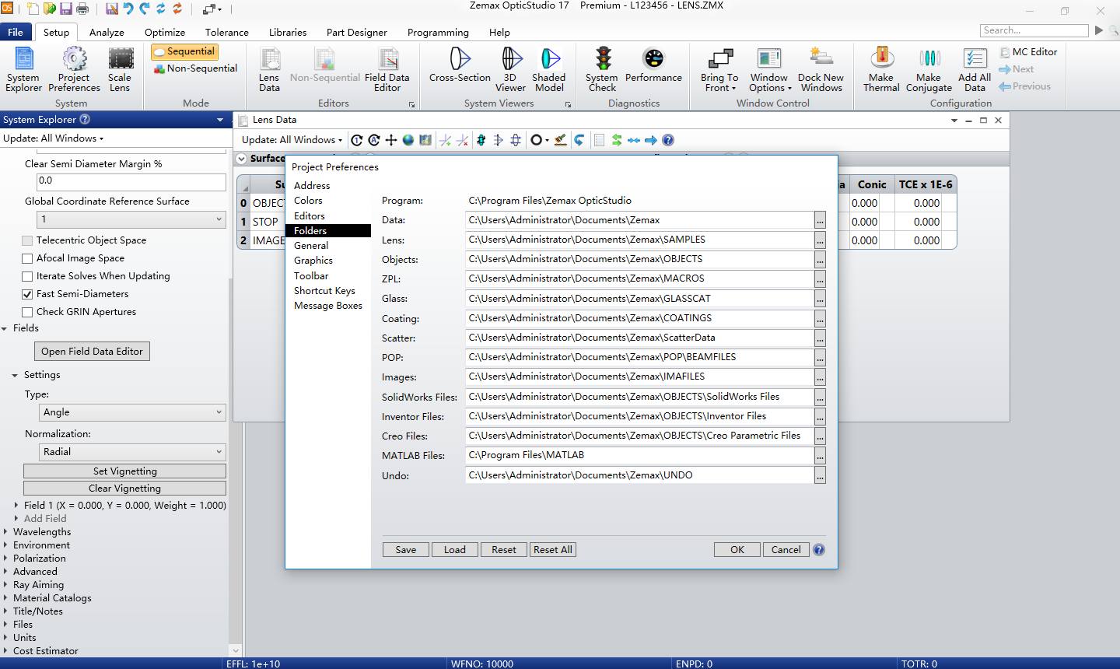Screen dimensions: 1120x669
Task: Enable Afocal Image Space checkbox
Action: coord(27,258)
